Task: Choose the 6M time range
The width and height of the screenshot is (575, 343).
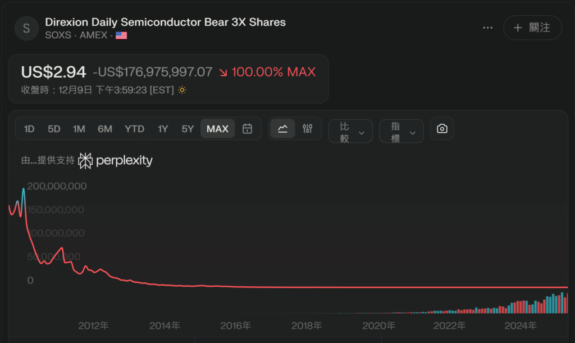Action: 105,129
